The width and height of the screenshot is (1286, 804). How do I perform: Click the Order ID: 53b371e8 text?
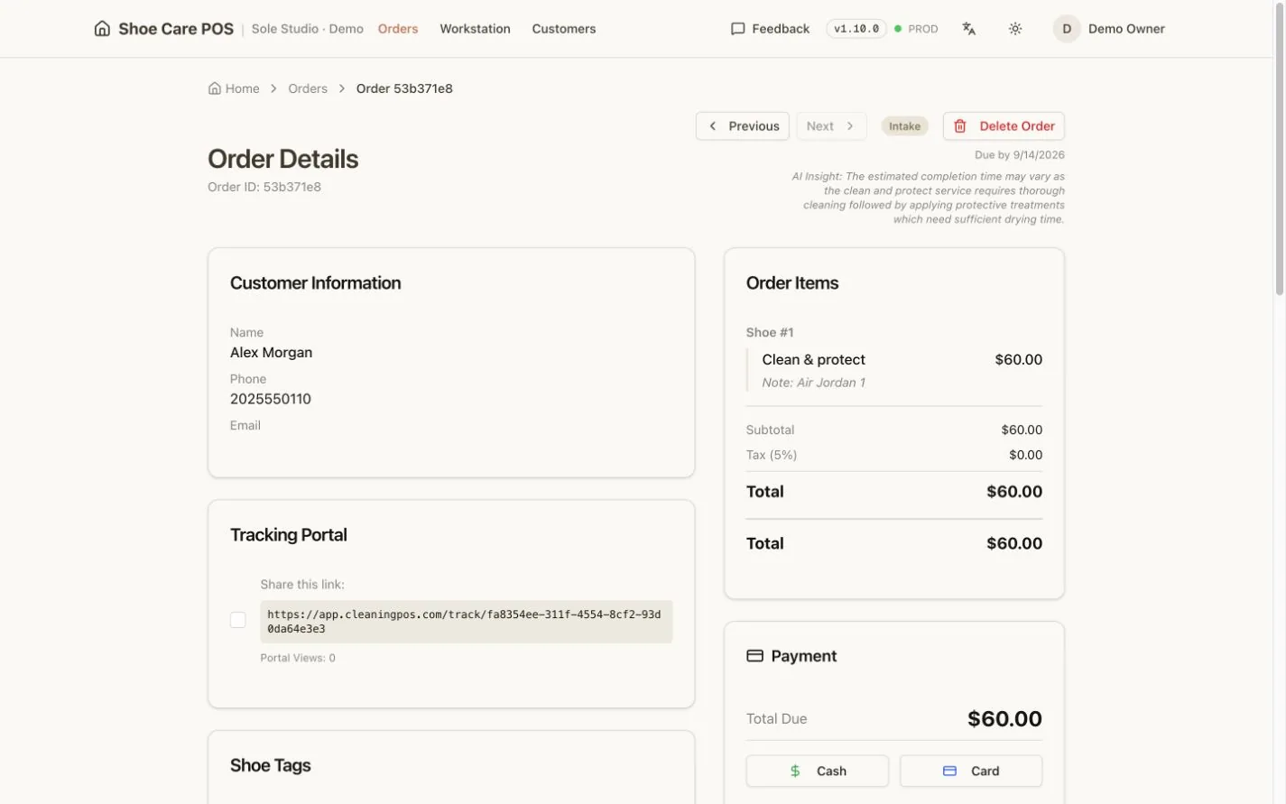point(264,187)
